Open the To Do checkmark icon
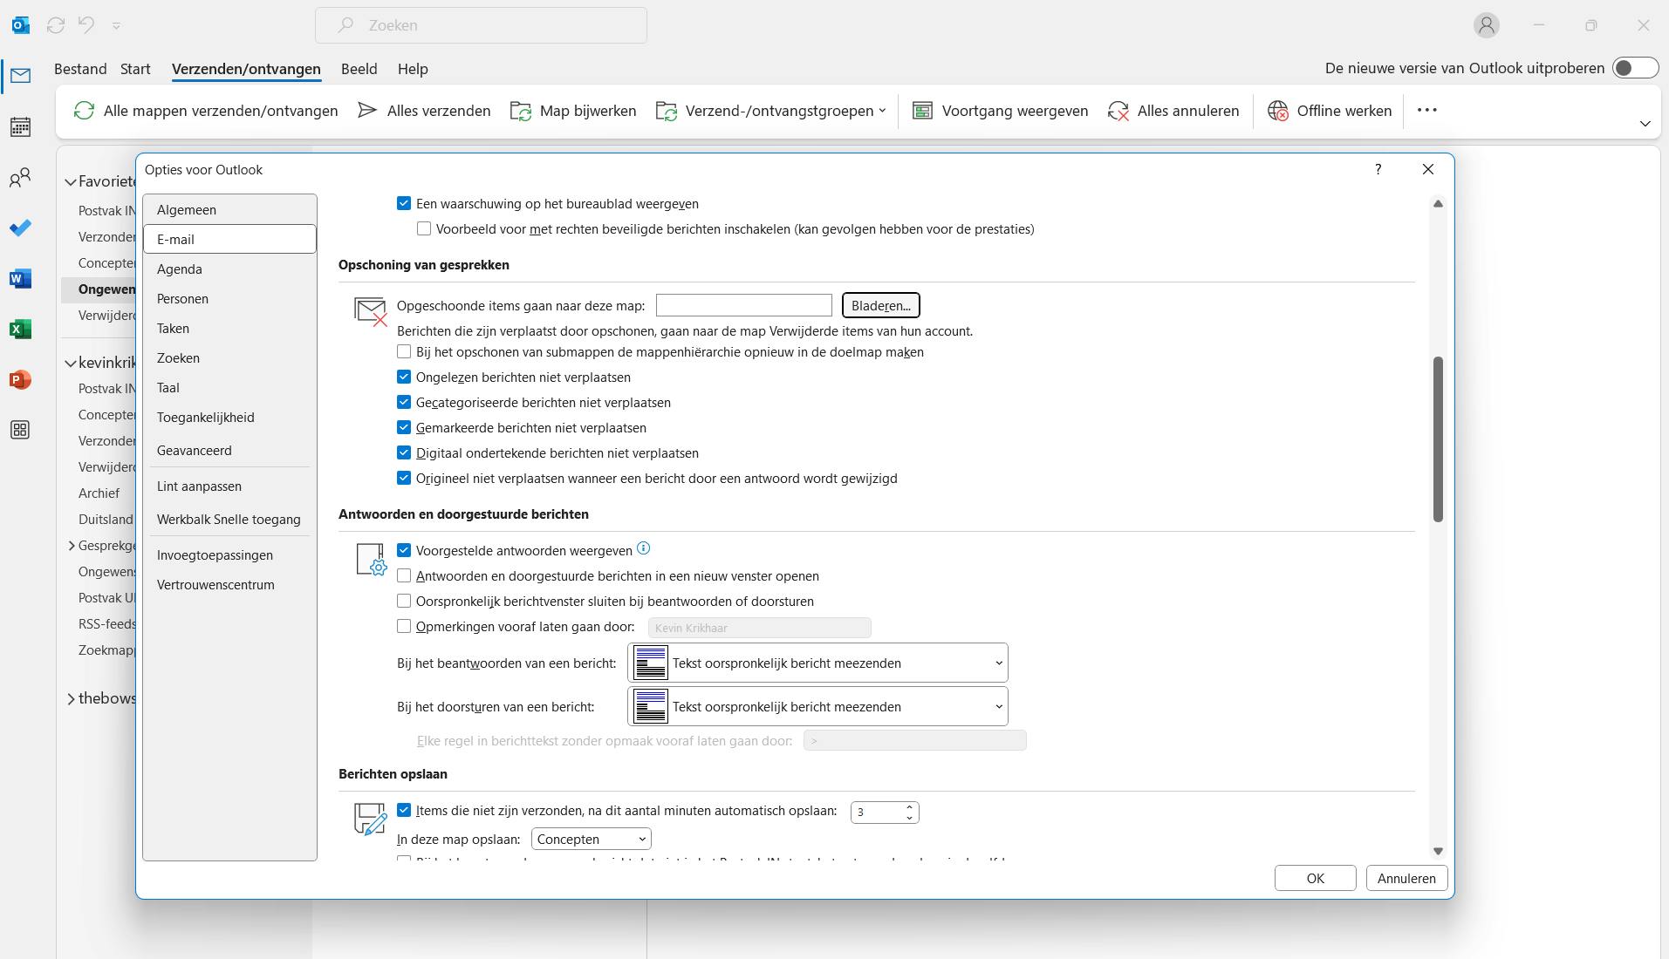Viewport: 1669px width, 959px height. (x=20, y=228)
